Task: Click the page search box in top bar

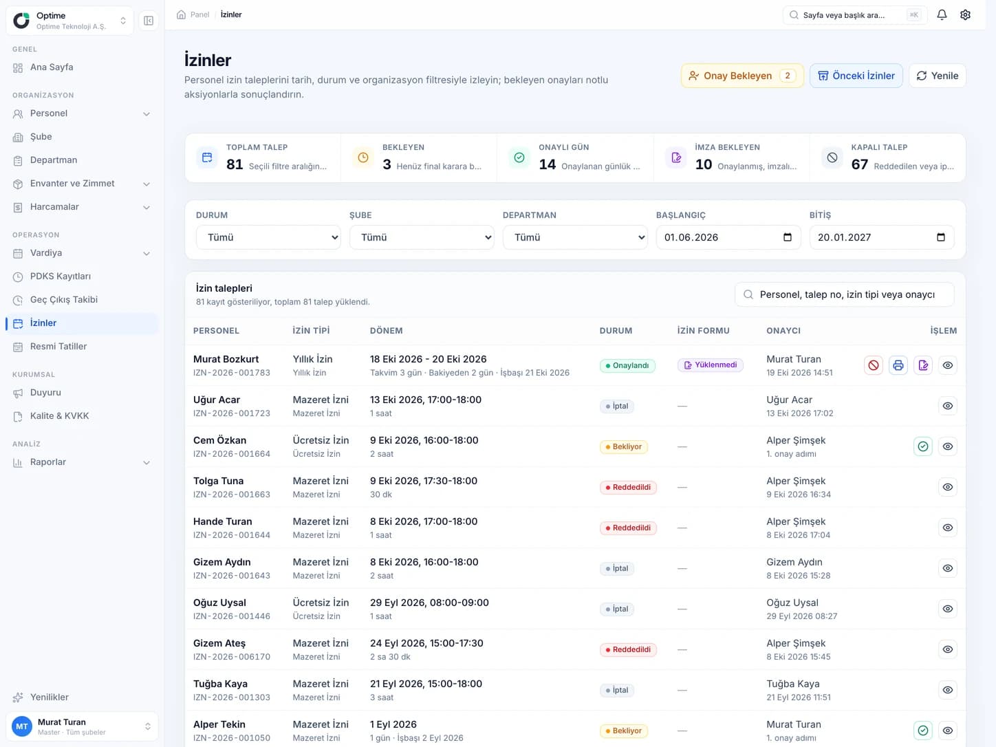Action: (854, 14)
